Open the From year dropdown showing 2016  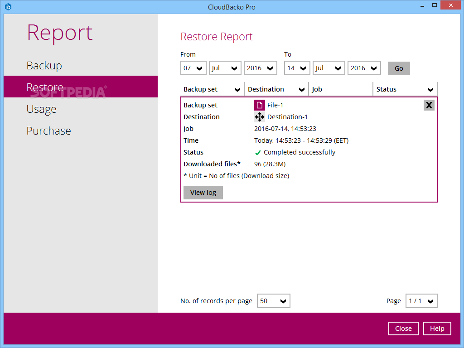[x=261, y=68]
